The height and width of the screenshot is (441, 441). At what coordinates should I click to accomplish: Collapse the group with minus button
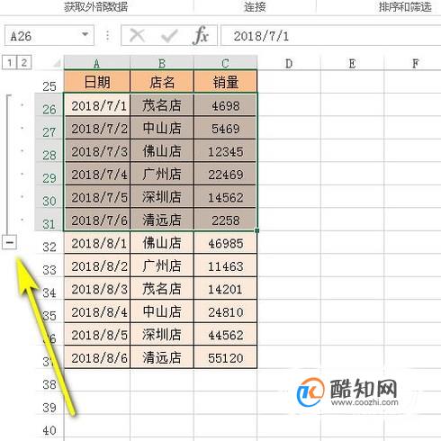click(x=10, y=242)
